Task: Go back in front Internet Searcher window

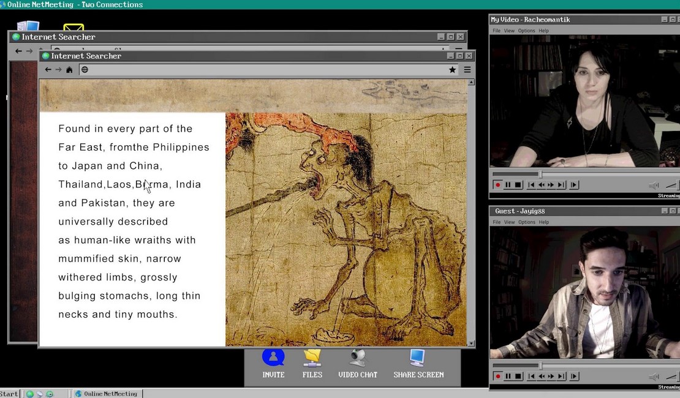Action: (48, 69)
